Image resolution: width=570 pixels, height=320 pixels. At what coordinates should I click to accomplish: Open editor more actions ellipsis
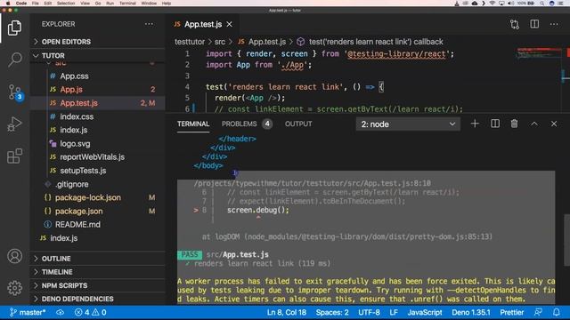(x=554, y=24)
